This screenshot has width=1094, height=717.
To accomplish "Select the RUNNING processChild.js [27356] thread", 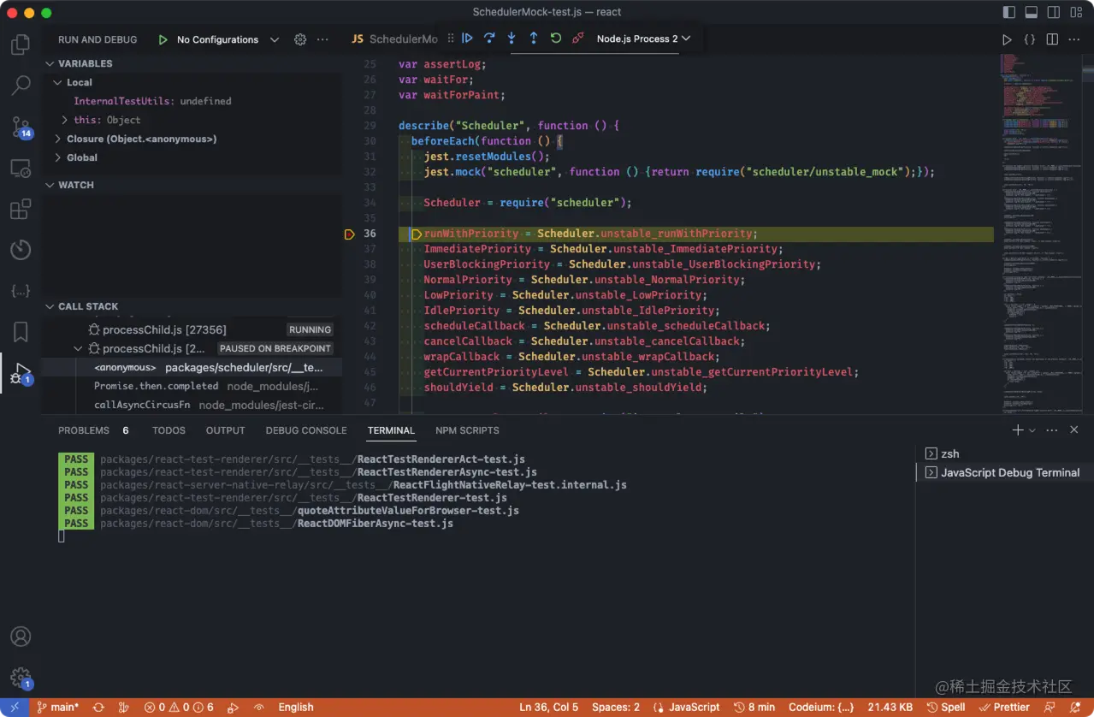I will click(x=192, y=329).
